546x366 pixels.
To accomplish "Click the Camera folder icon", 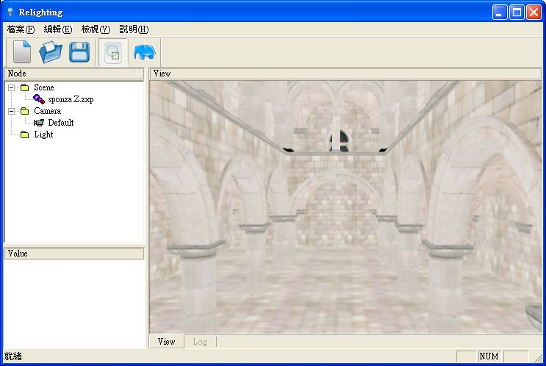I will (24, 111).
